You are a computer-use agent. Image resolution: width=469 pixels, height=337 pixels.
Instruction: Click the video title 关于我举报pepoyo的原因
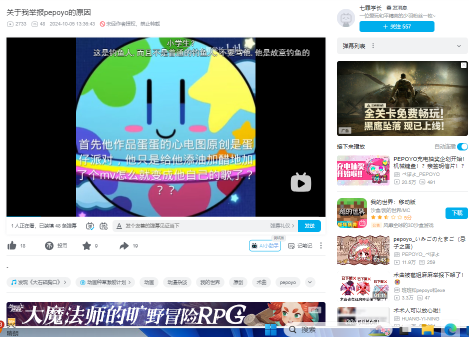48,12
